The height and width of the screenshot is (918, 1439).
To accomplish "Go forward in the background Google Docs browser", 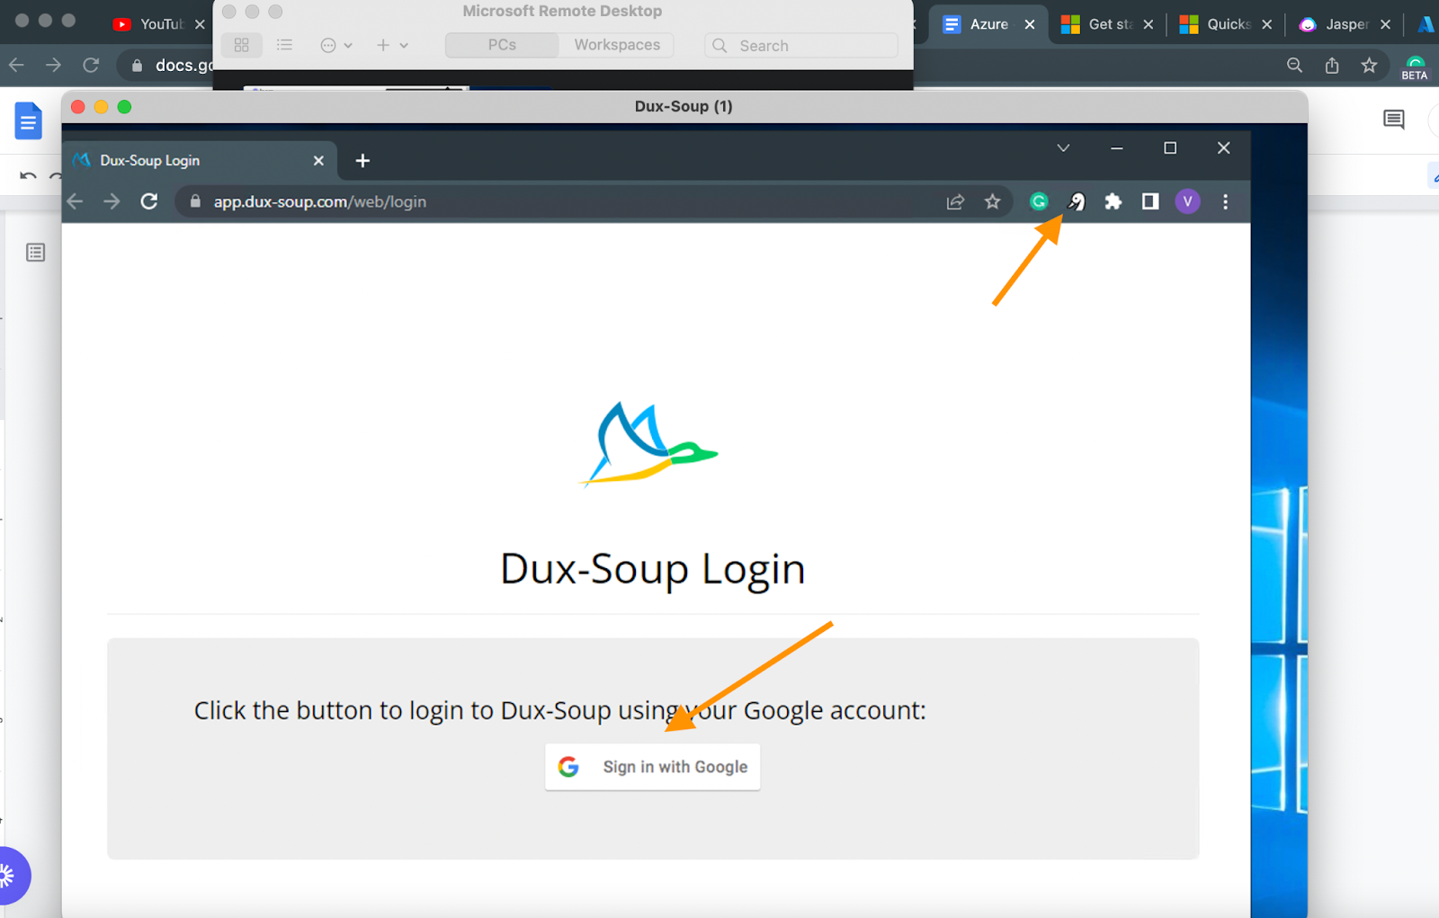I will pyautogui.click(x=54, y=65).
